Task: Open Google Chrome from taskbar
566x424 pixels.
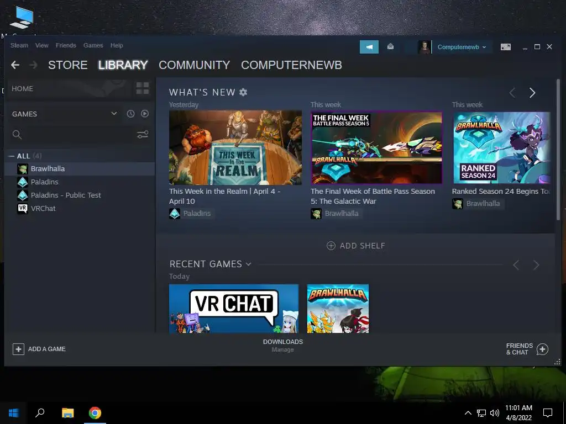Action: [95, 413]
